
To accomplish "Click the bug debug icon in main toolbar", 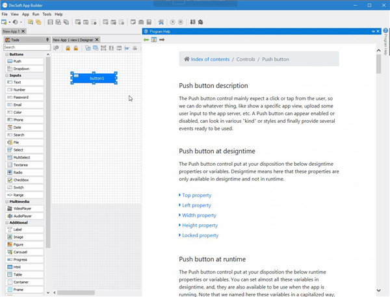I will 200,22.
